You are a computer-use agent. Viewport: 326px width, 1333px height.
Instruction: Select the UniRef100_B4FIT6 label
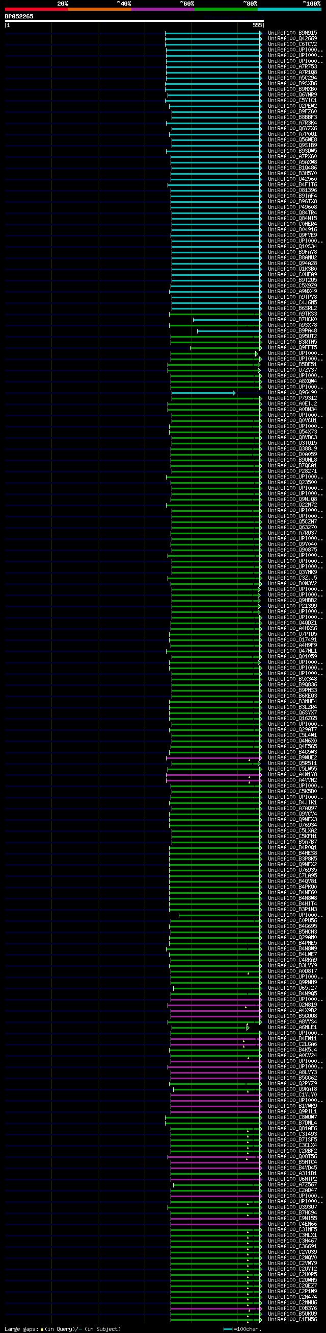(292, 185)
